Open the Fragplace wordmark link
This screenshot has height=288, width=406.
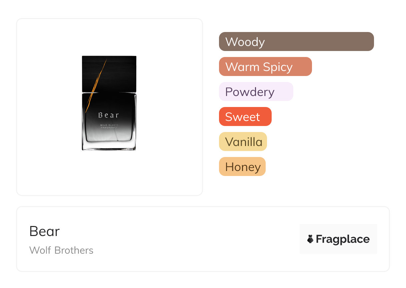[343, 239]
